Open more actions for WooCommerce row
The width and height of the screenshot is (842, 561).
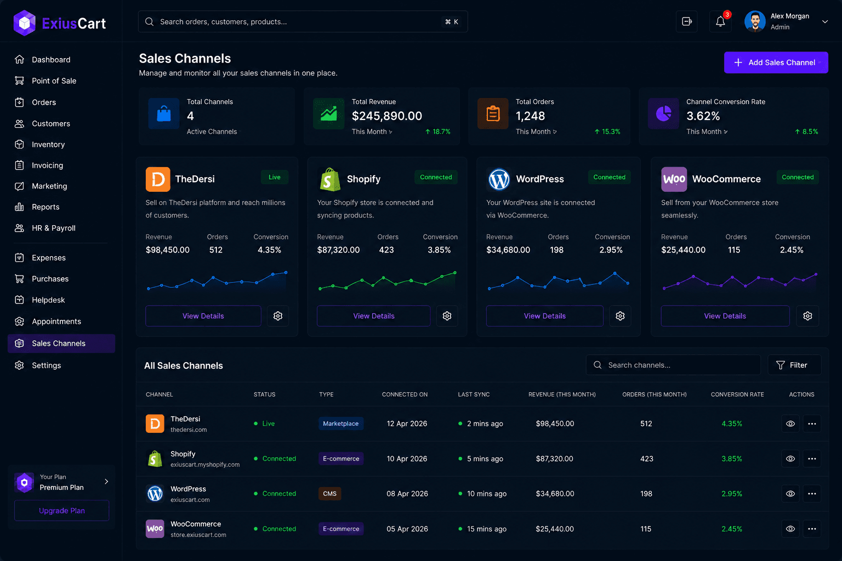click(812, 529)
